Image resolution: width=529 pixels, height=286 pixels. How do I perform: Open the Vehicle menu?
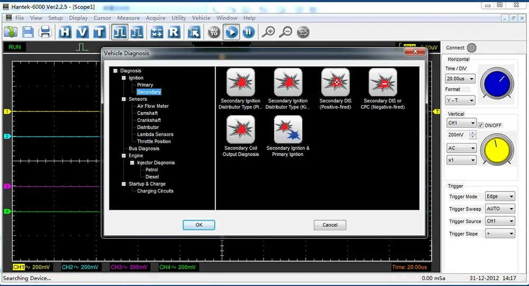[201, 18]
